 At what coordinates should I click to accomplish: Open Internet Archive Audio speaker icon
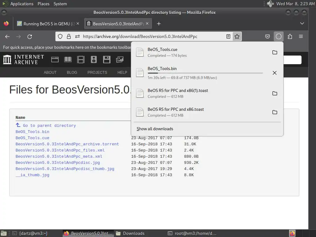94,60
